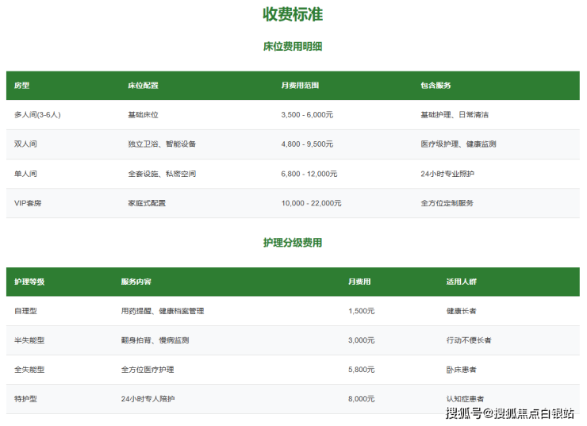This screenshot has width=587, height=426.
Task: Select the 床位配置 column header
Action: [143, 86]
